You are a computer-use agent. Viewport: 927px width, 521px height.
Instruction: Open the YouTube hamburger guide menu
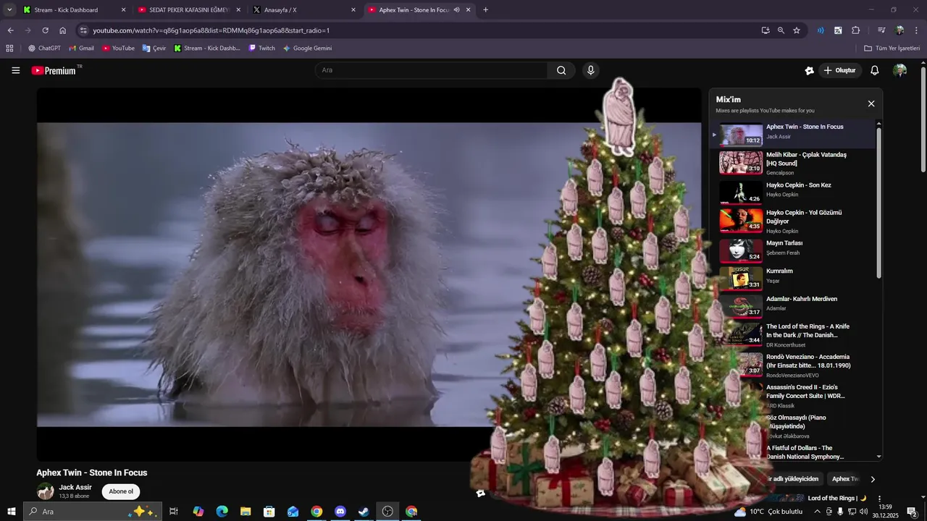coord(15,70)
